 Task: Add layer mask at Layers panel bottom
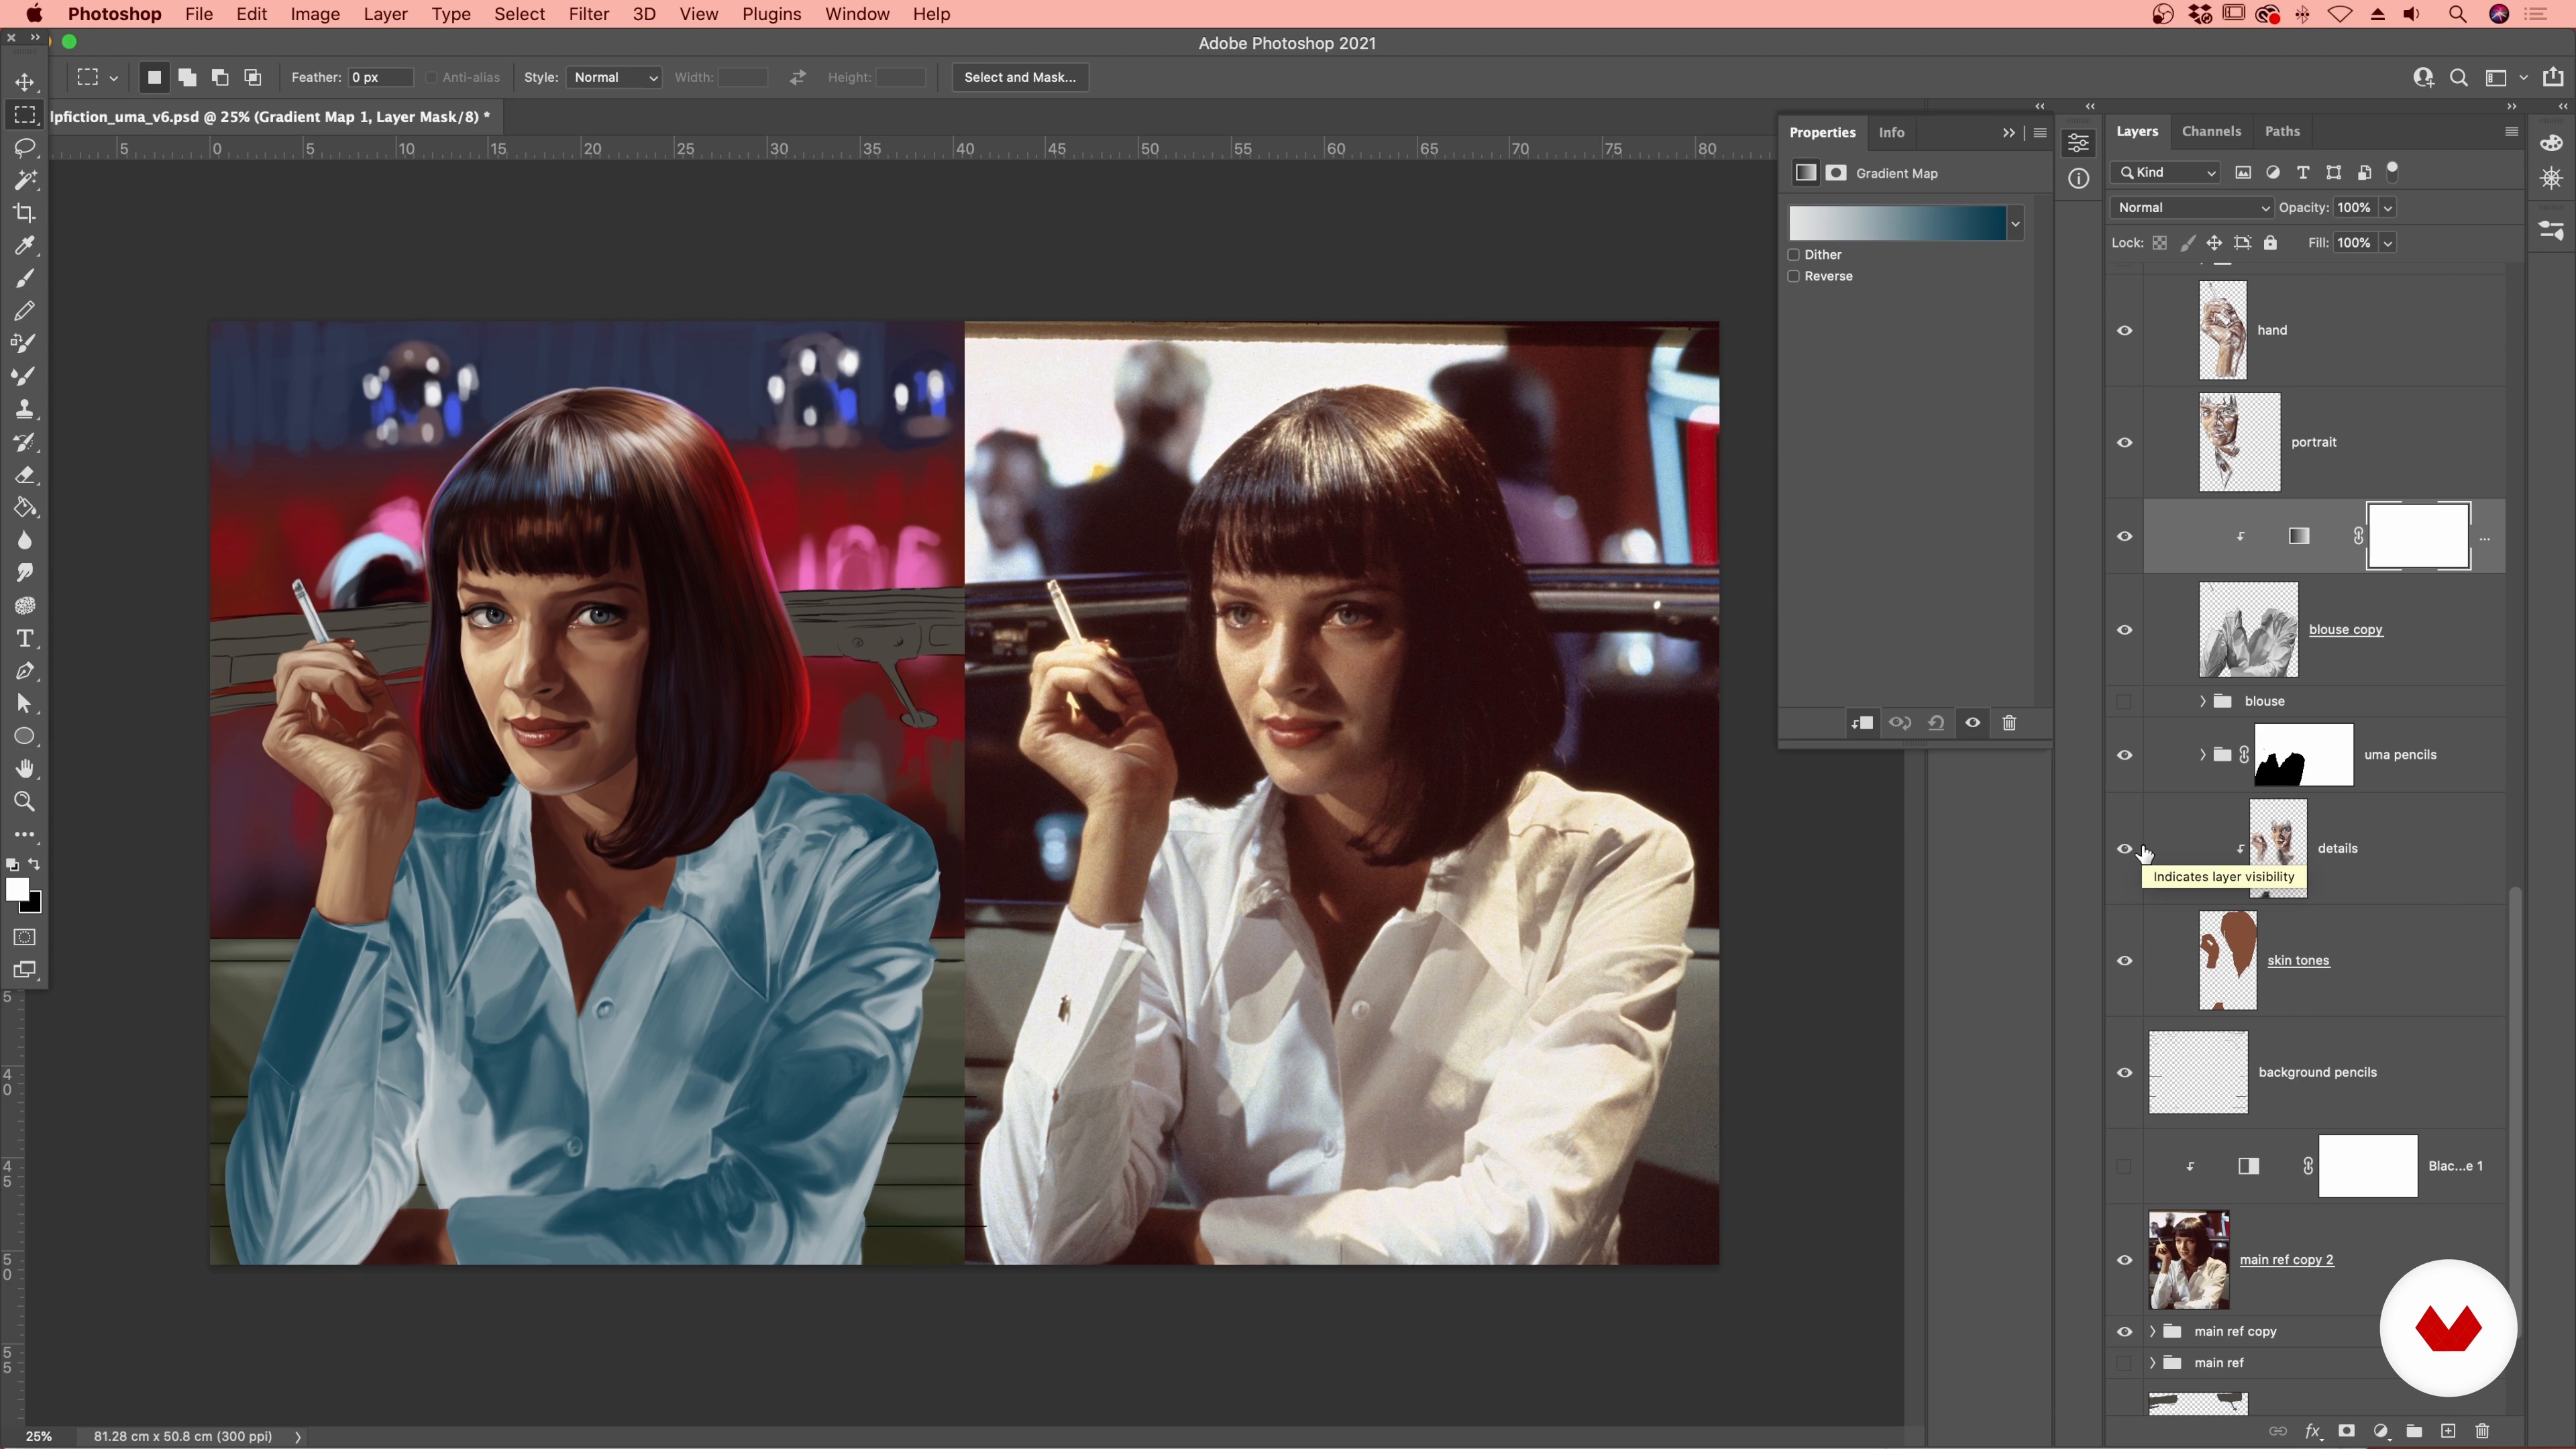coord(2346,1431)
